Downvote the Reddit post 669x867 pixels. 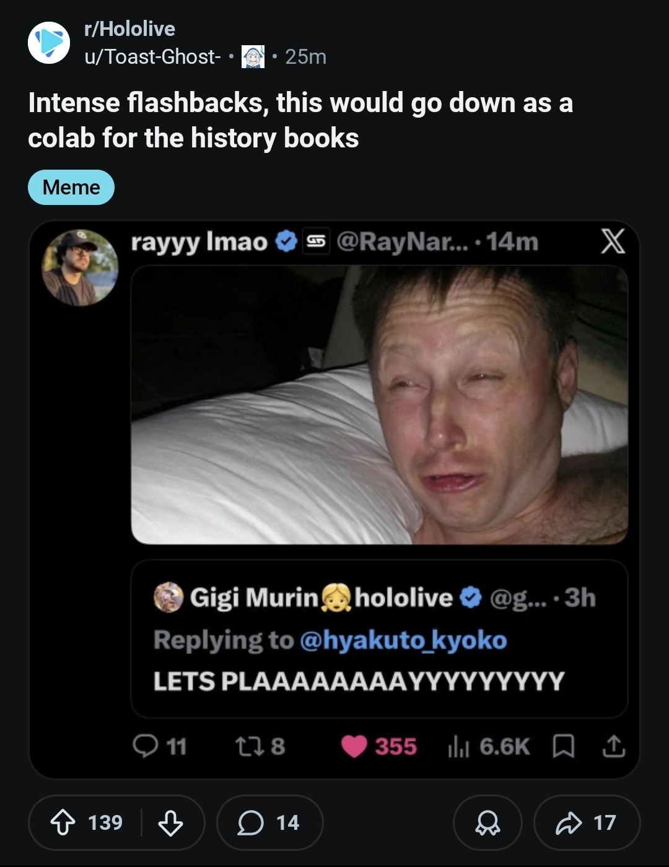coord(170,823)
